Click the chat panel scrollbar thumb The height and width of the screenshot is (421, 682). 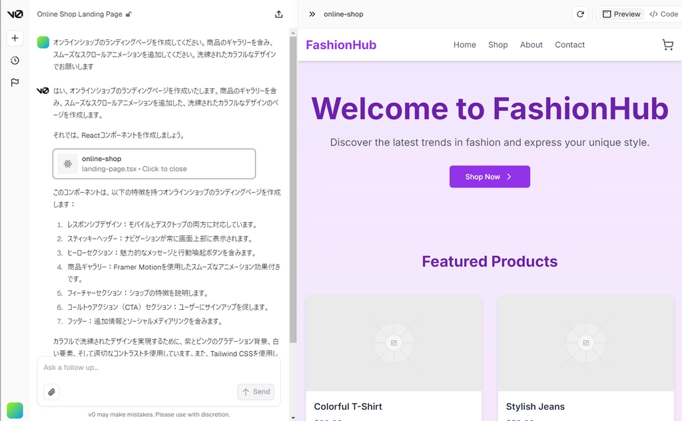(x=293, y=190)
